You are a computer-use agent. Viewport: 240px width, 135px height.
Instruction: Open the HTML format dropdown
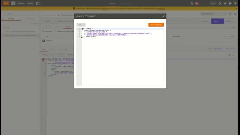click(70, 55)
